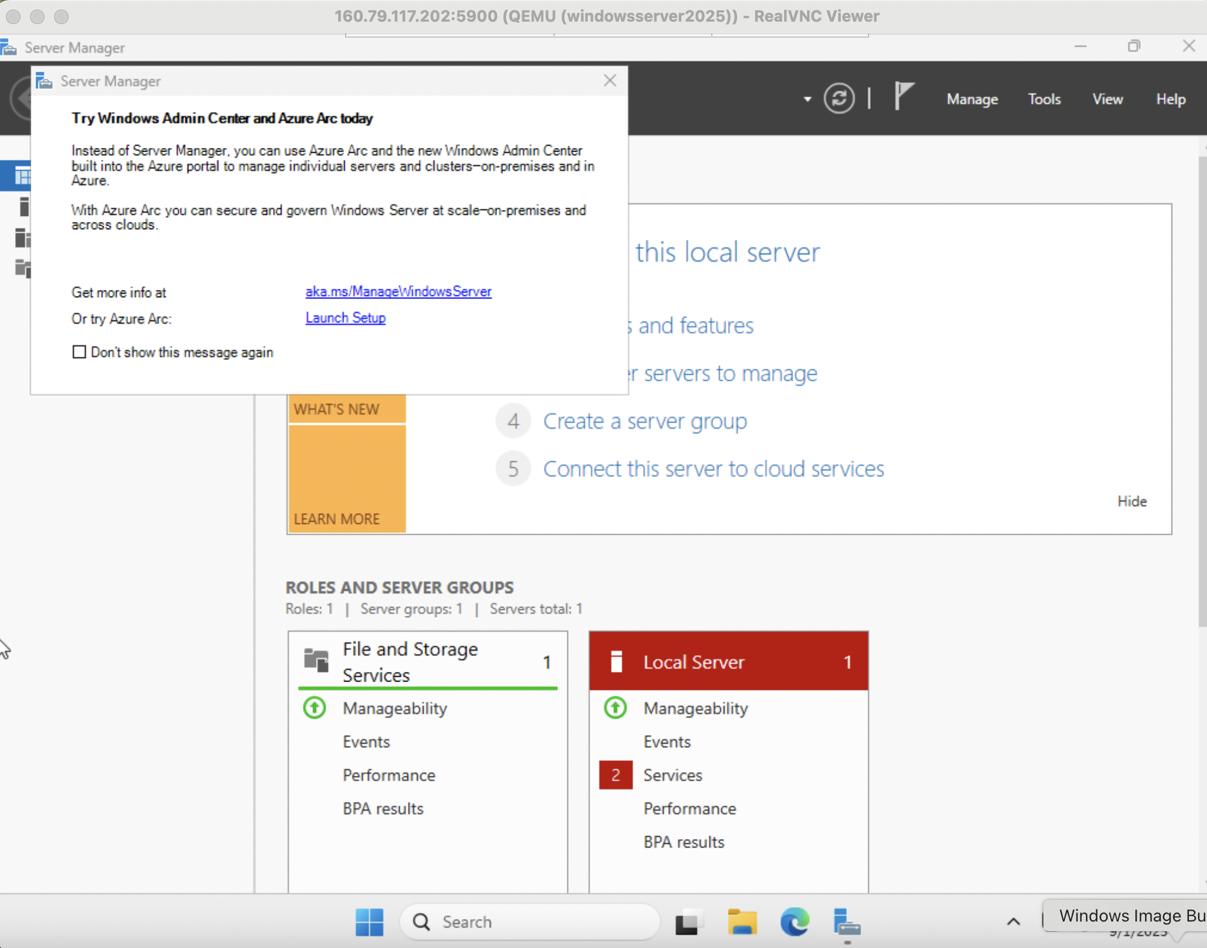The width and height of the screenshot is (1207, 948).
Task: Click the Launch Setup link
Action: 345,318
